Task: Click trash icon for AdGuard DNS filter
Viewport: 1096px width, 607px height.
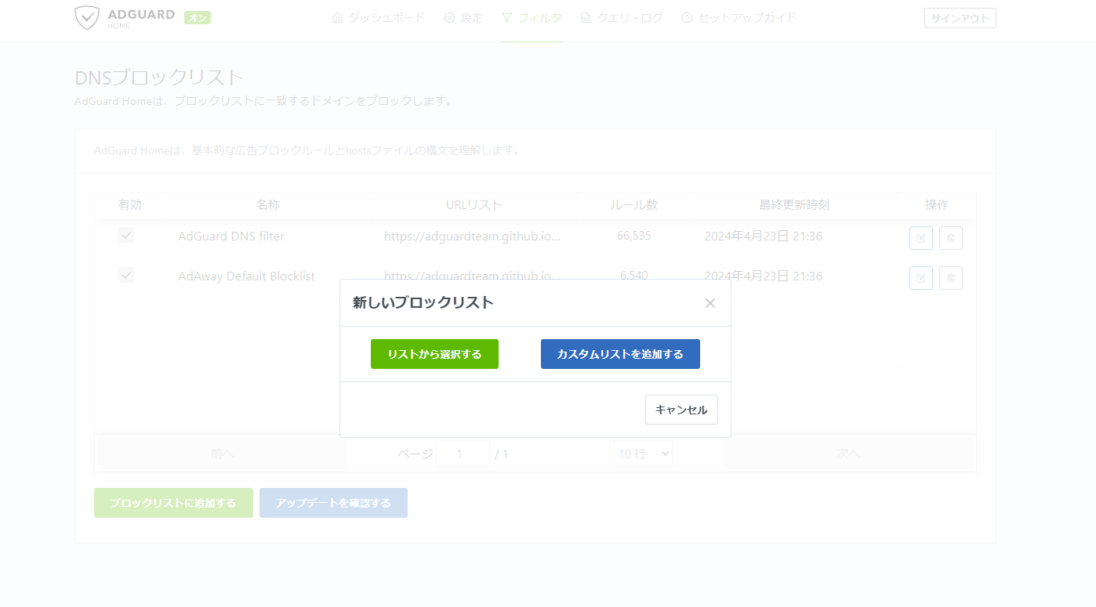Action: pos(951,238)
